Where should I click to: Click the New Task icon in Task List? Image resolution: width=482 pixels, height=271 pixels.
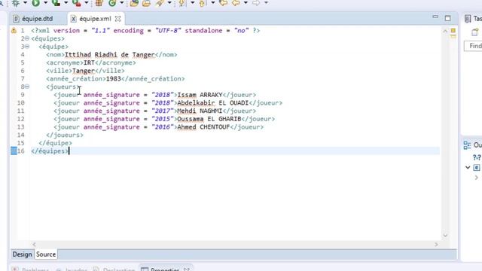point(475,32)
